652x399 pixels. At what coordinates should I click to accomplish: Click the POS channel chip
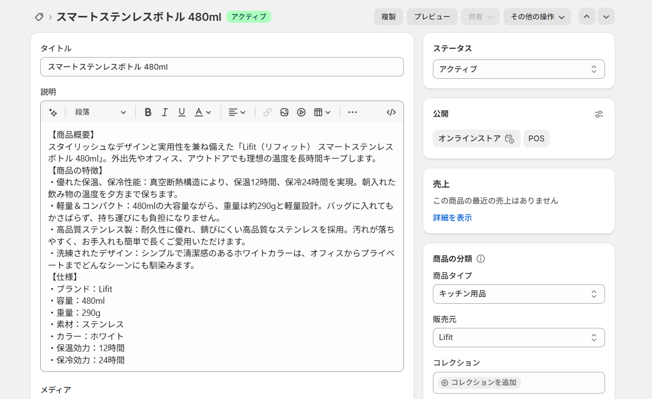pos(536,138)
